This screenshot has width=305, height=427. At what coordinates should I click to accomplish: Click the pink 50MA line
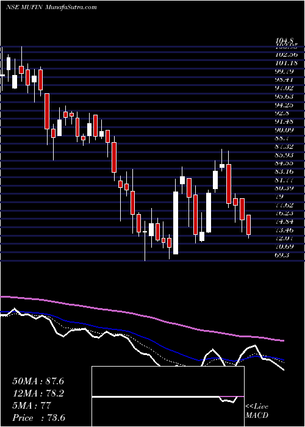coord(142,315)
